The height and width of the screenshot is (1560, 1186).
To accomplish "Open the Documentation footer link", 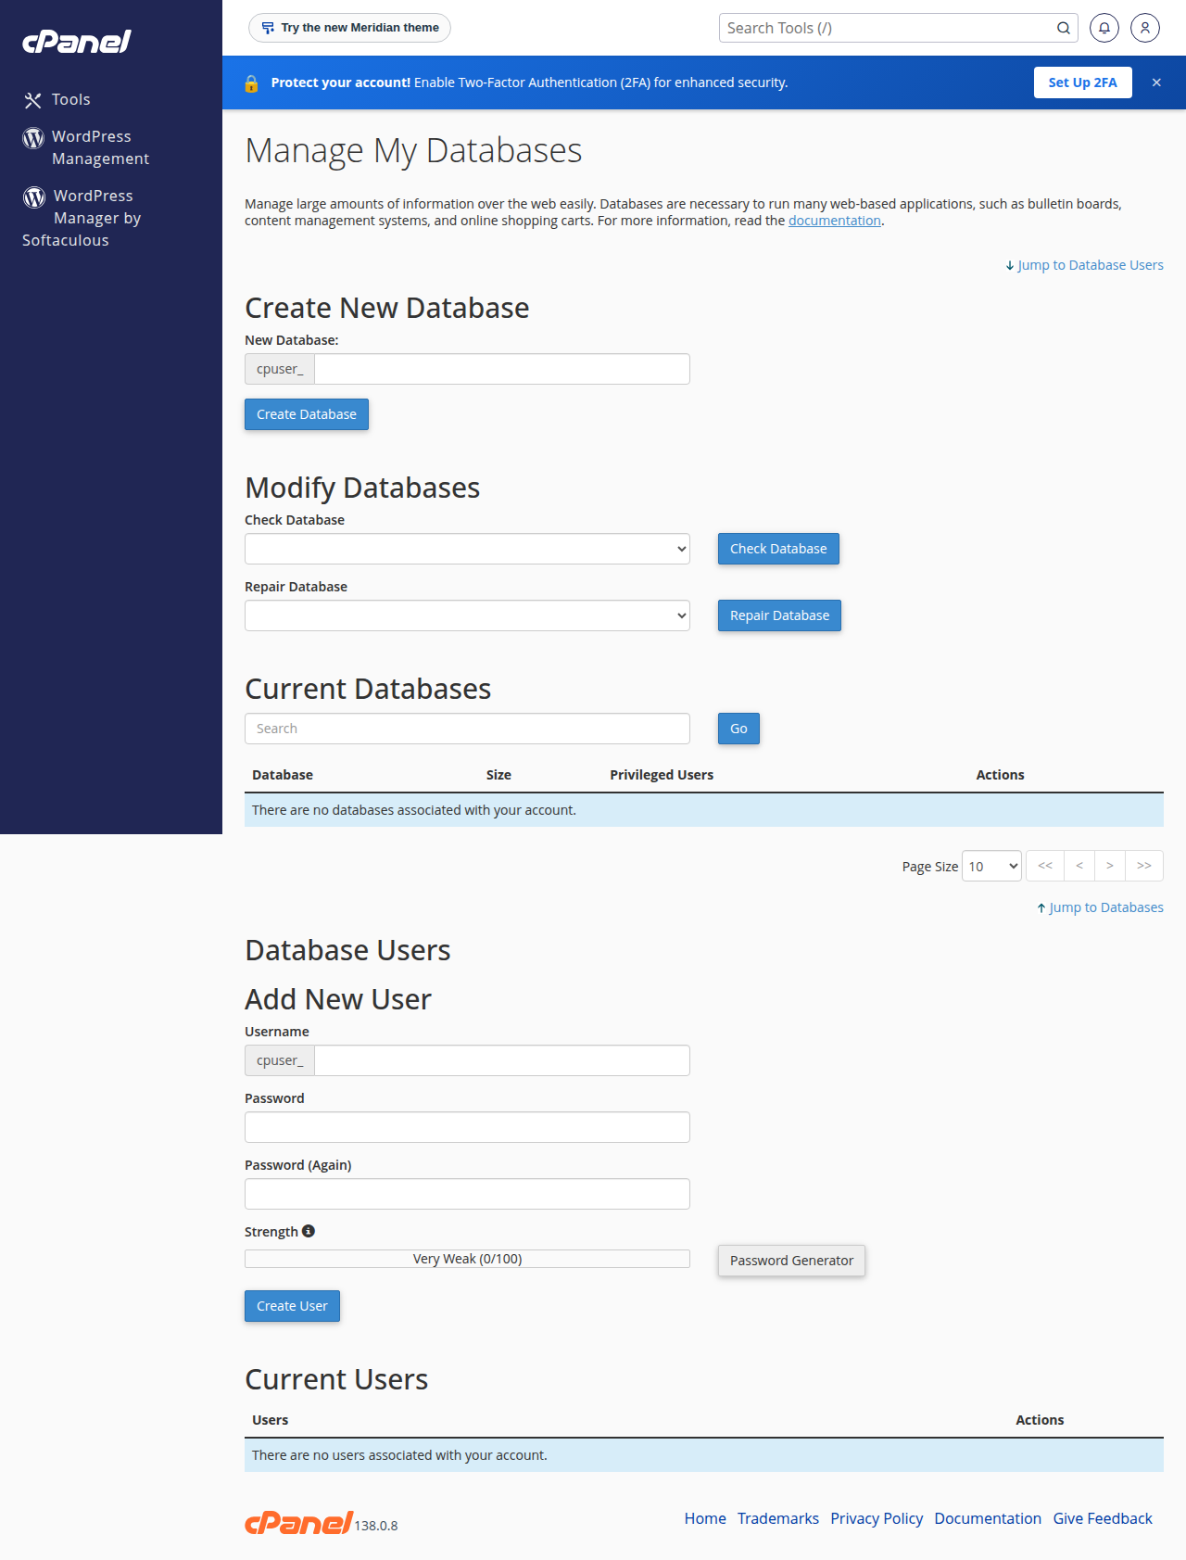I will point(988,1518).
